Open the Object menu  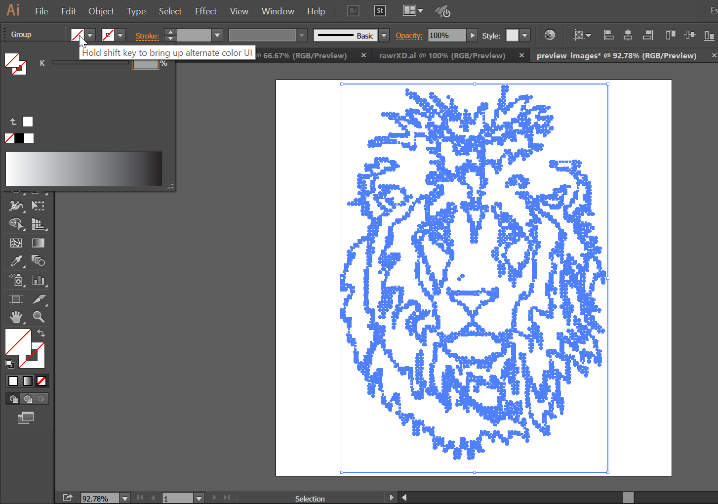[101, 11]
